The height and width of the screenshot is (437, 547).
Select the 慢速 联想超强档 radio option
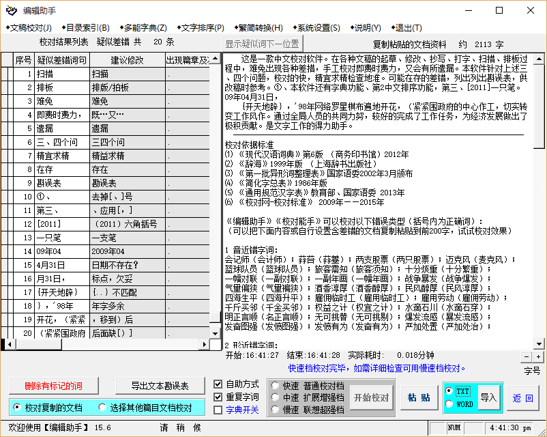pos(276,410)
